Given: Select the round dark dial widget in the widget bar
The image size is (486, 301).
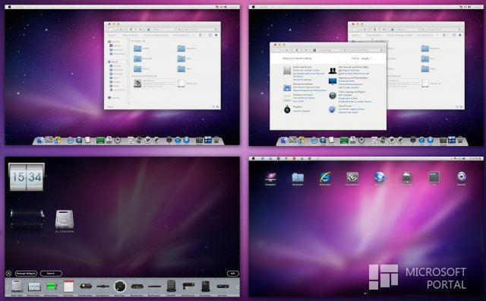Looking at the screenshot, I should (x=120, y=286).
